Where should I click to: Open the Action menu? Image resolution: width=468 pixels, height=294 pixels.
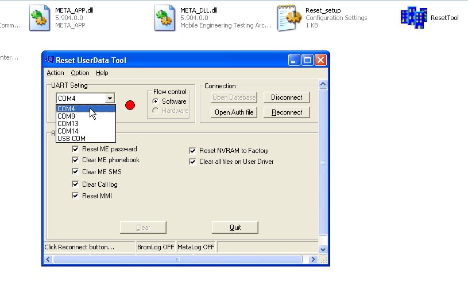click(x=55, y=73)
